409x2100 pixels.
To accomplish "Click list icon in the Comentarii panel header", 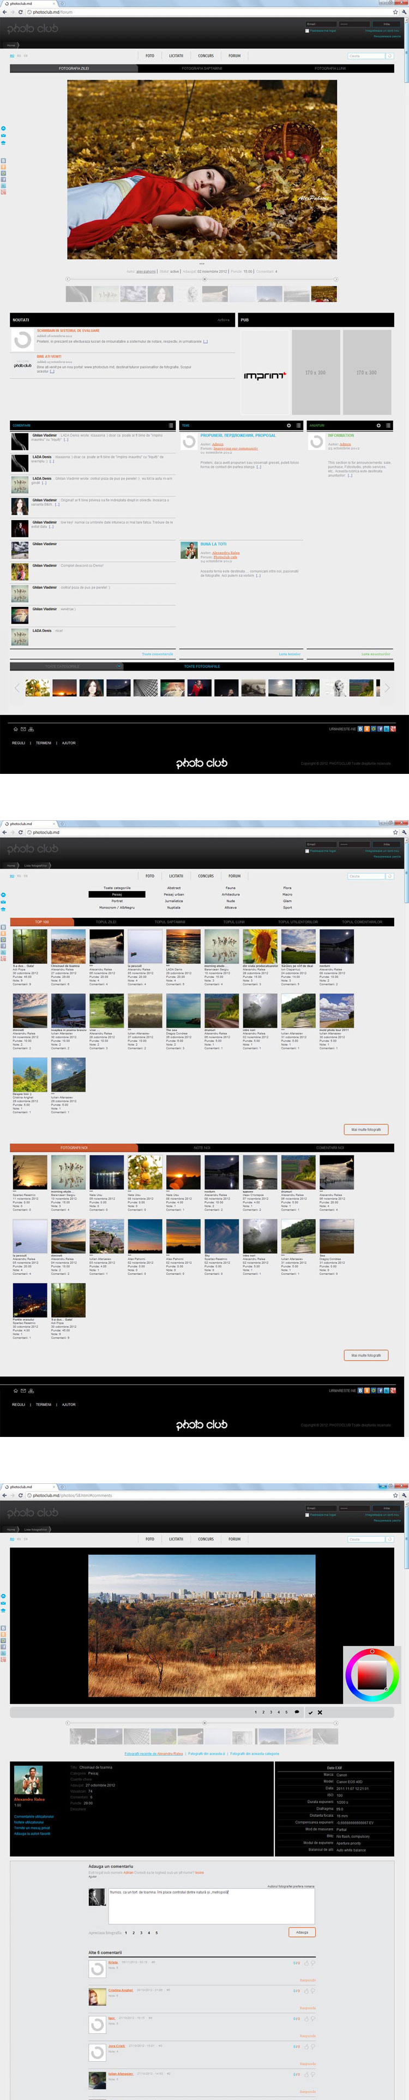I will coord(170,426).
